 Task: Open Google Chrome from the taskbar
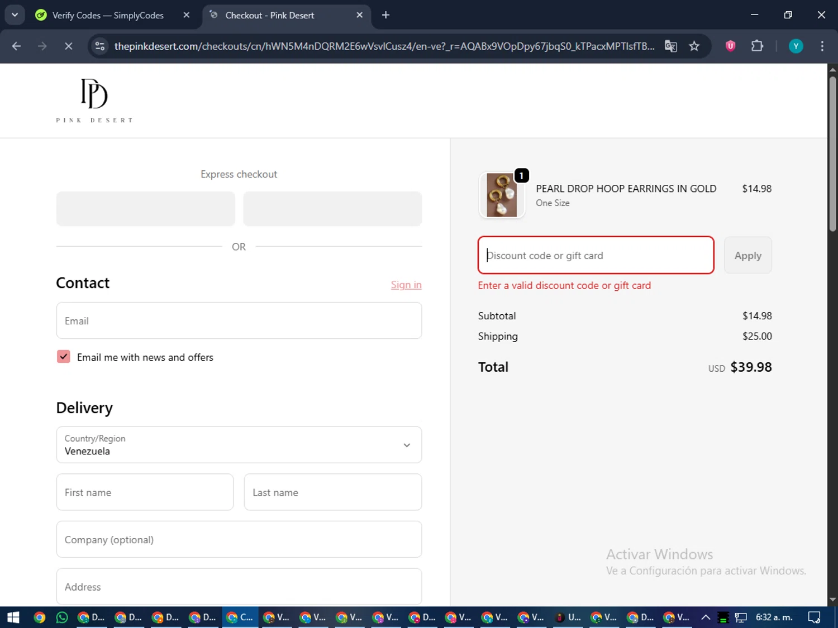(39, 617)
